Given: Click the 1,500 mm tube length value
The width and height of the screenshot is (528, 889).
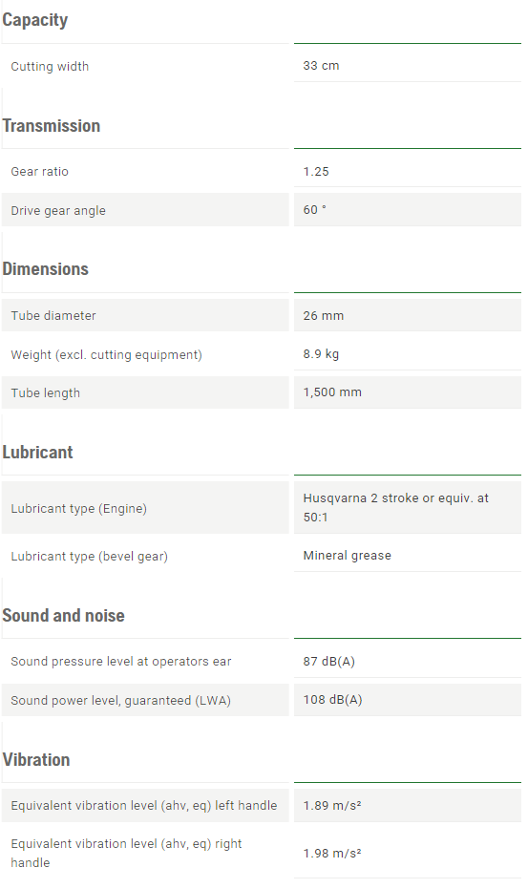Looking at the screenshot, I should 332,392.
